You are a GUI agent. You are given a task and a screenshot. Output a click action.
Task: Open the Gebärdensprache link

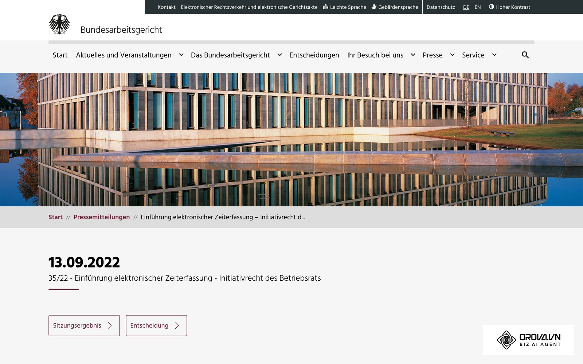pos(395,7)
